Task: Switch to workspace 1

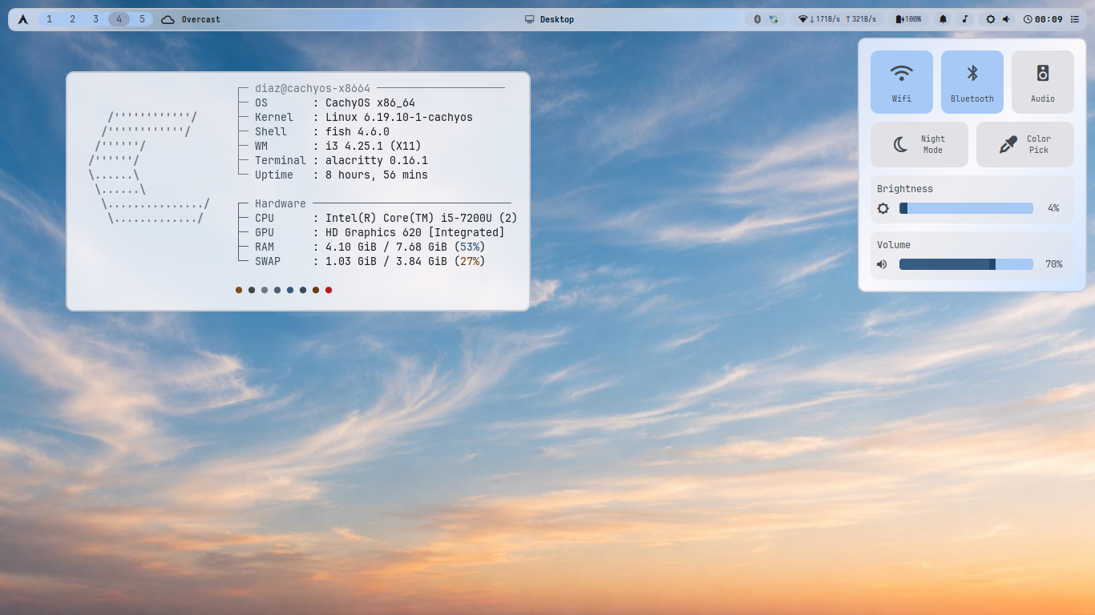Action: tap(49, 19)
